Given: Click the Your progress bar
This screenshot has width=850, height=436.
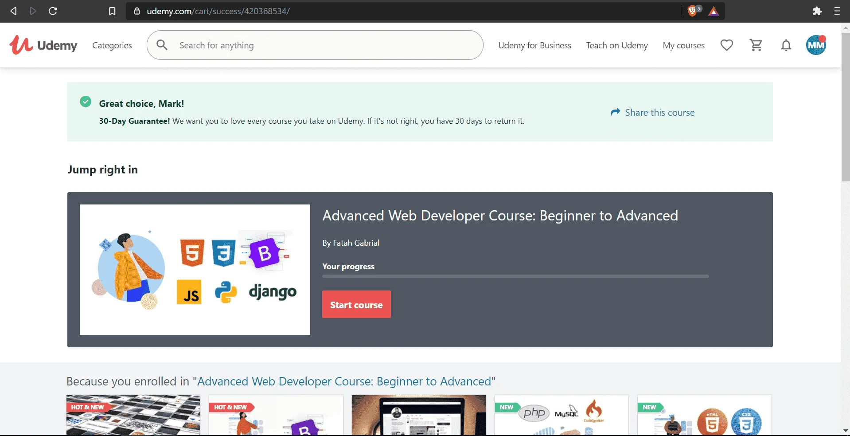Looking at the screenshot, I should coord(515,276).
